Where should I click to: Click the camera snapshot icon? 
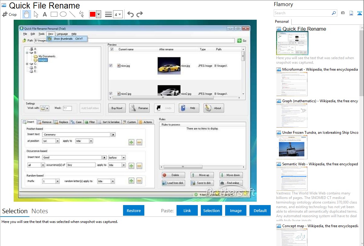click(x=343, y=13)
